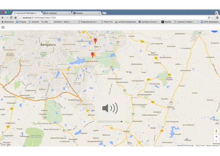Open the Press This bookmark
220x156 pixels.
107,22
